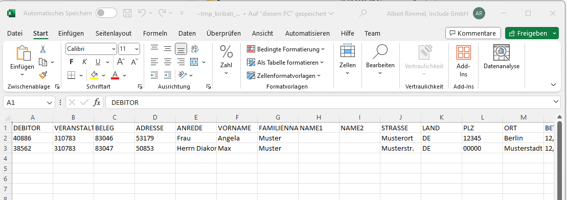Open the Quick Access Toolbar customize arrow
The image size is (567, 200).
tap(182, 13)
